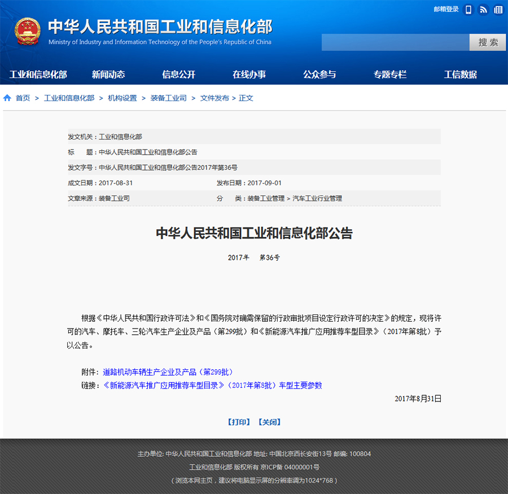Click the English ministry name in header
Image resolution: width=508 pixels, height=494 pixels.
(160, 42)
